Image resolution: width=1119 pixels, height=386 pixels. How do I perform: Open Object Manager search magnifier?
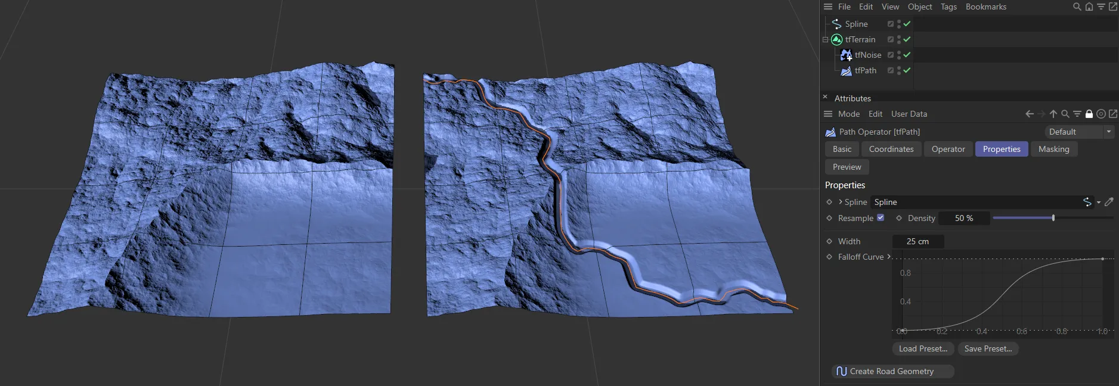[1077, 7]
